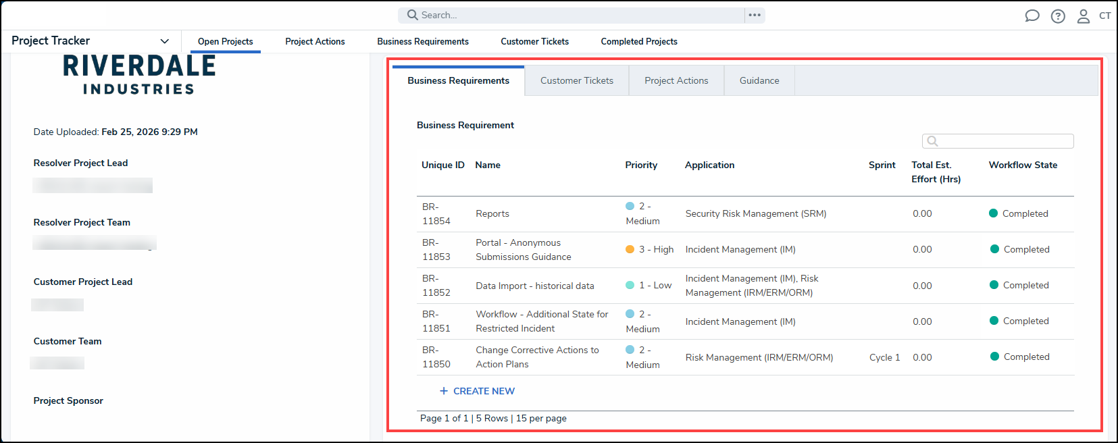The width and height of the screenshot is (1118, 443).
Task: Open the Project Actions inner tab
Action: point(676,80)
